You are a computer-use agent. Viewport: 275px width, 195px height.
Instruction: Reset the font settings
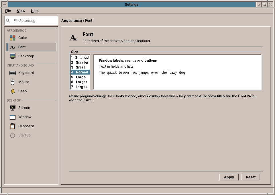251,177
